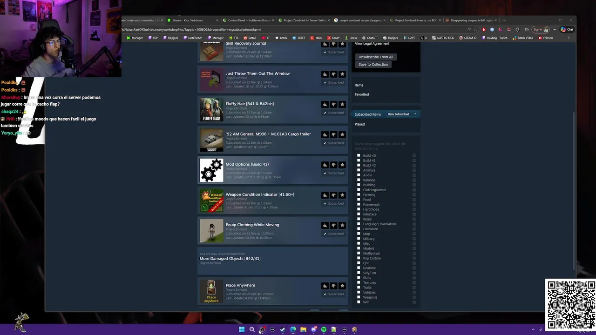
Task: Check the Build 40 tag filter
Action: coord(359,155)
